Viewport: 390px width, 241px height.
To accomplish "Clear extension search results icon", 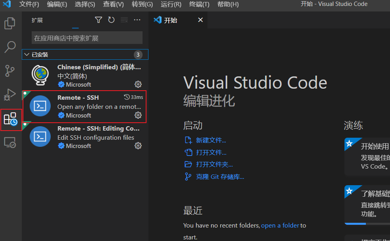I will coord(124,20).
